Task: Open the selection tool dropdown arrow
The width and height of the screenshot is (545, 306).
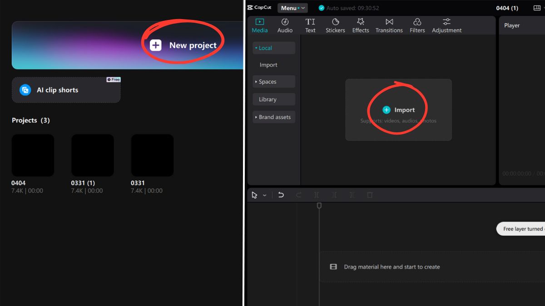Action: [265, 195]
